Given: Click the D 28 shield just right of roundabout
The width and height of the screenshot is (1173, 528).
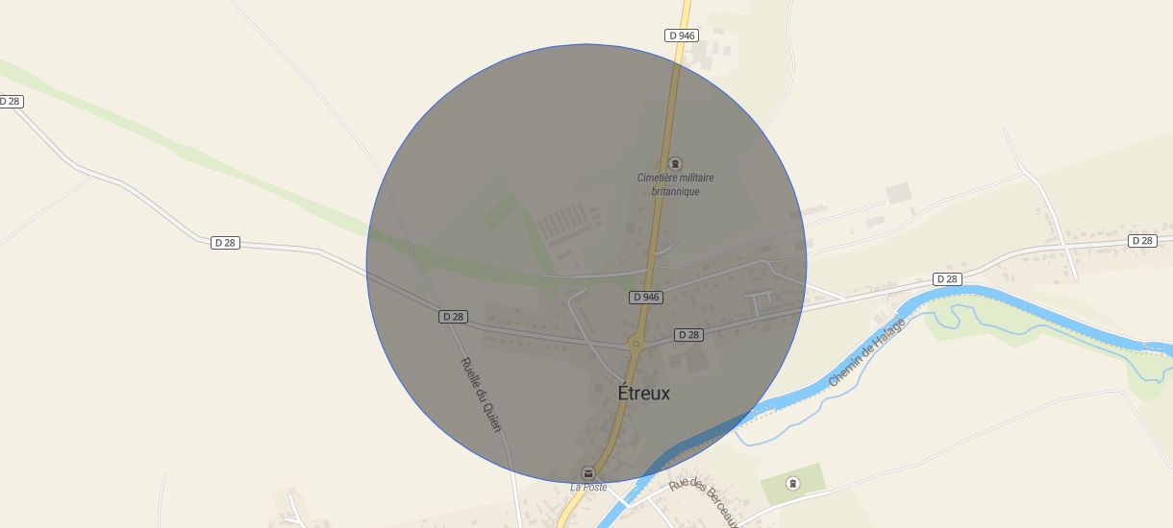Looking at the screenshot, I should pos(688,335).
